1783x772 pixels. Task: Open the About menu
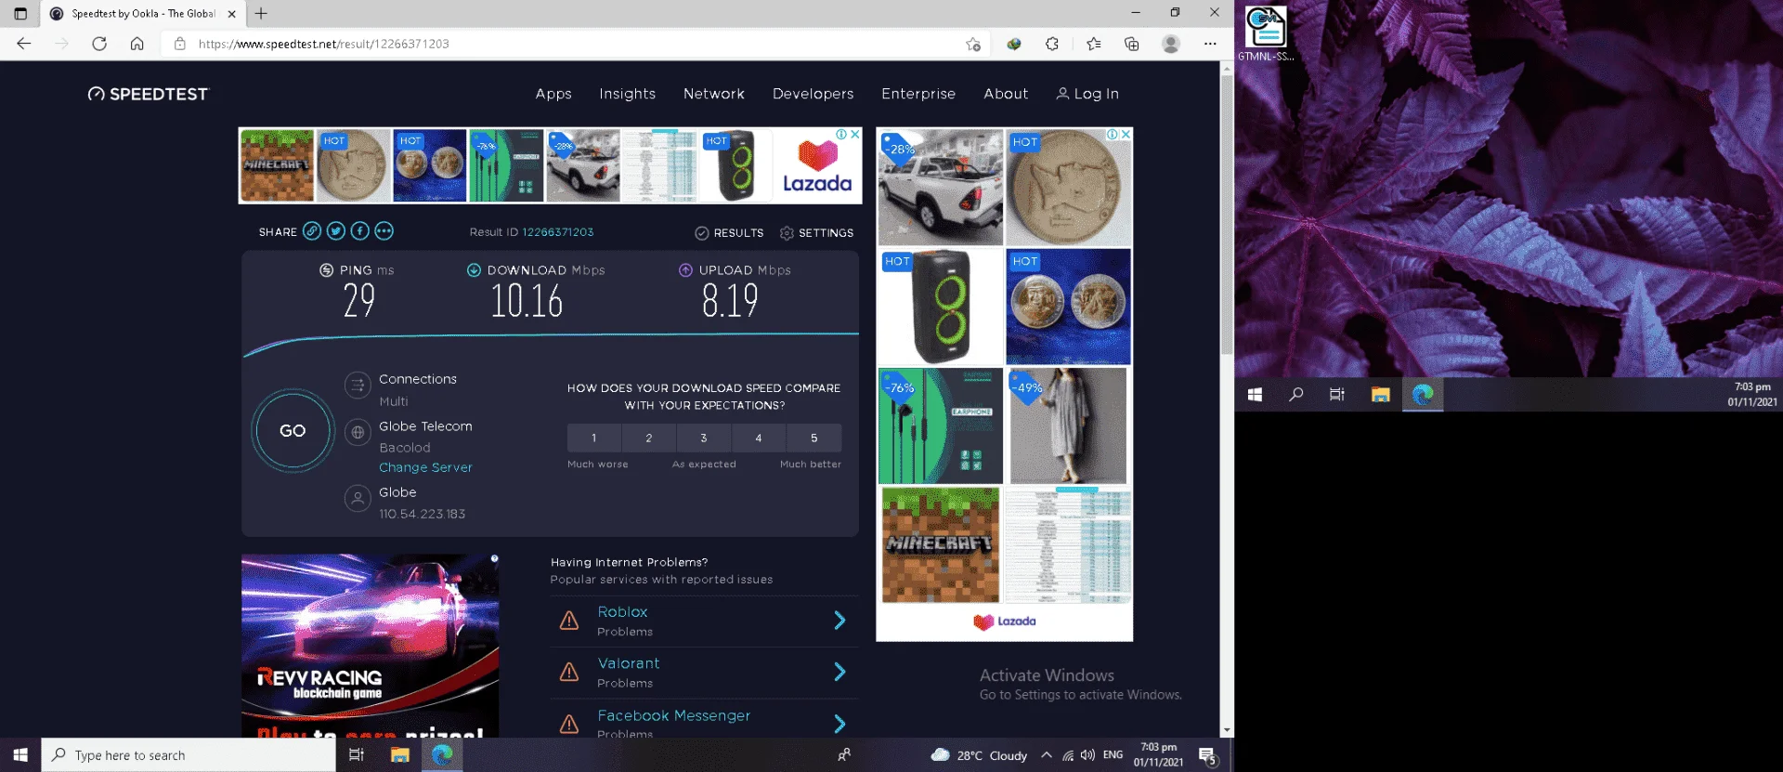click(x=1006, y=94)
